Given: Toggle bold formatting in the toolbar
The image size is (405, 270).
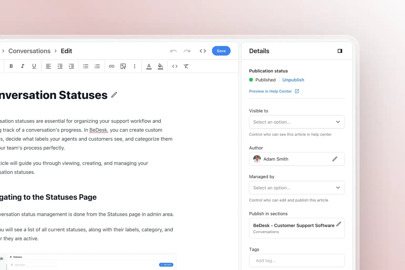Looking at the screenshot, I should click(x=11, y=66).
